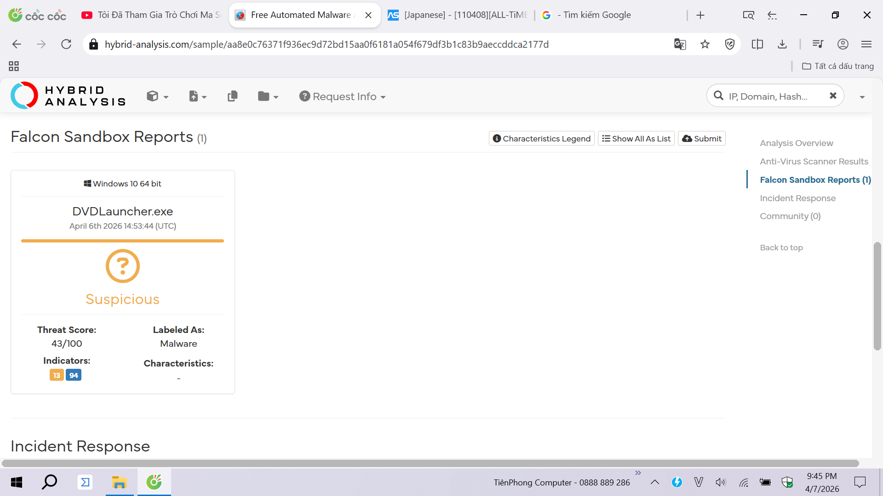Click Show All As List button

[x=636, y=139]
